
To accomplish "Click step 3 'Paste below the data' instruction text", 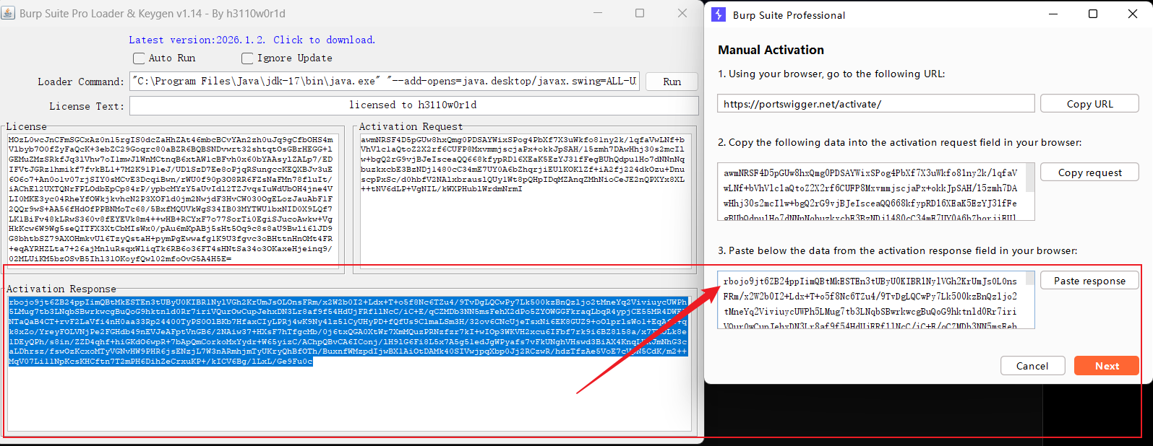I will (x=897, y=250).
